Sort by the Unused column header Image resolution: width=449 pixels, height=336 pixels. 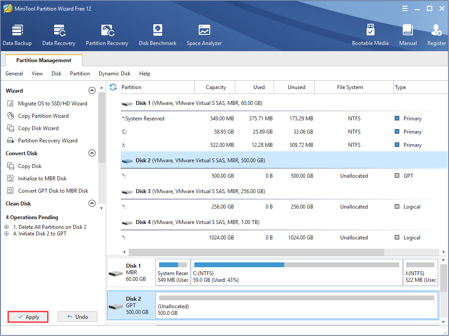294,87
